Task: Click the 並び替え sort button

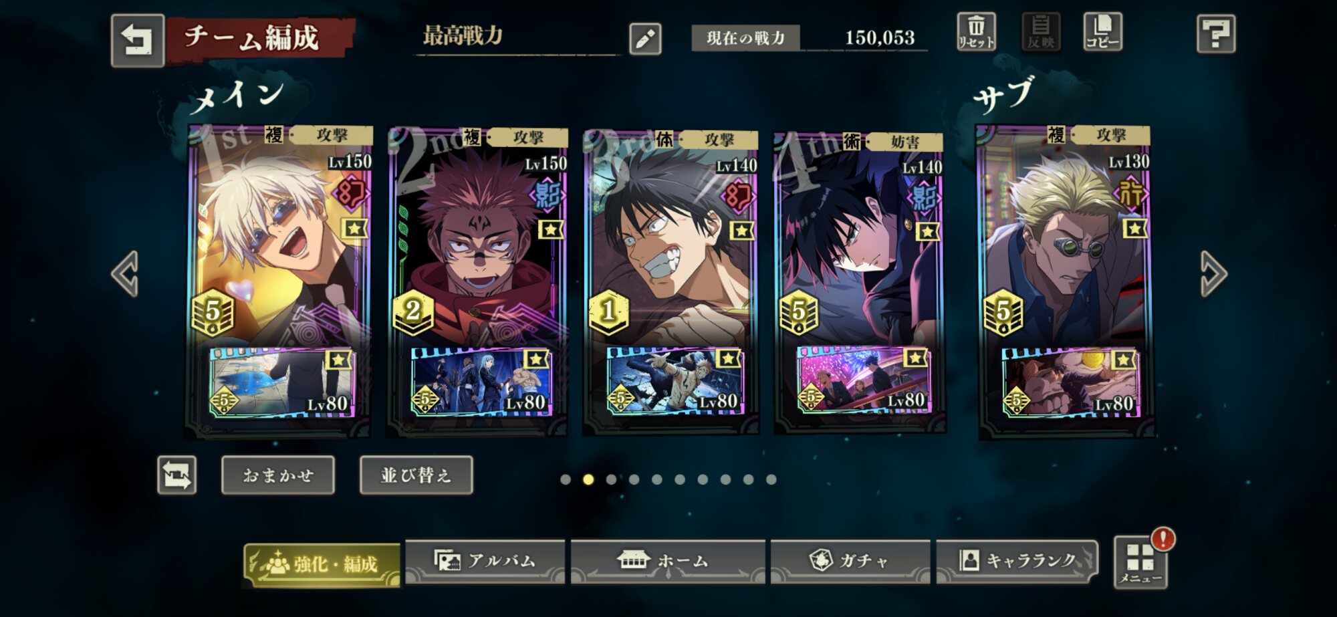Action: point(416,475)
